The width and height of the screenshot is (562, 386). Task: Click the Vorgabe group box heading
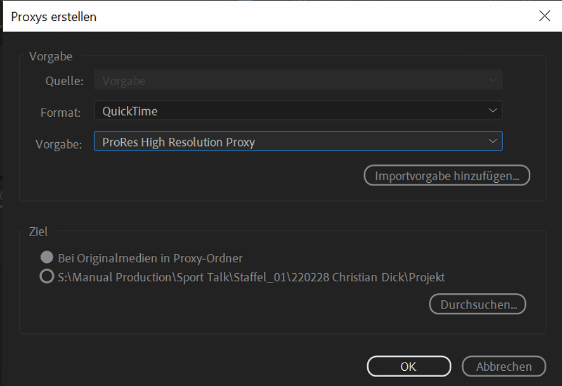pyautogui.click(x=51, y=57)
